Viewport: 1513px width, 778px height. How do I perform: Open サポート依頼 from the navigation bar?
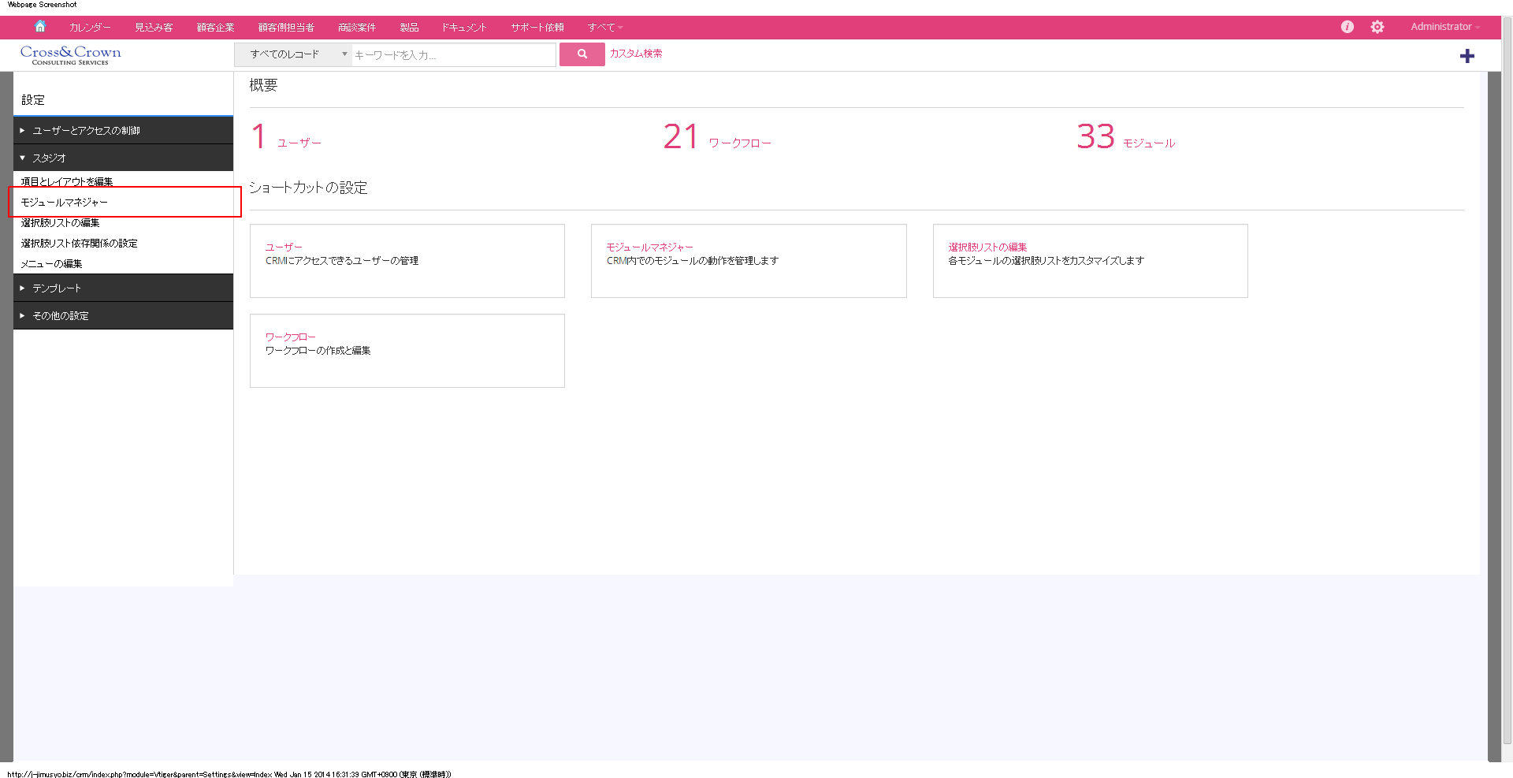537,26
